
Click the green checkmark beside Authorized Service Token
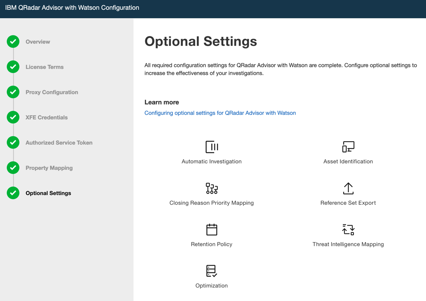point(13,142)
